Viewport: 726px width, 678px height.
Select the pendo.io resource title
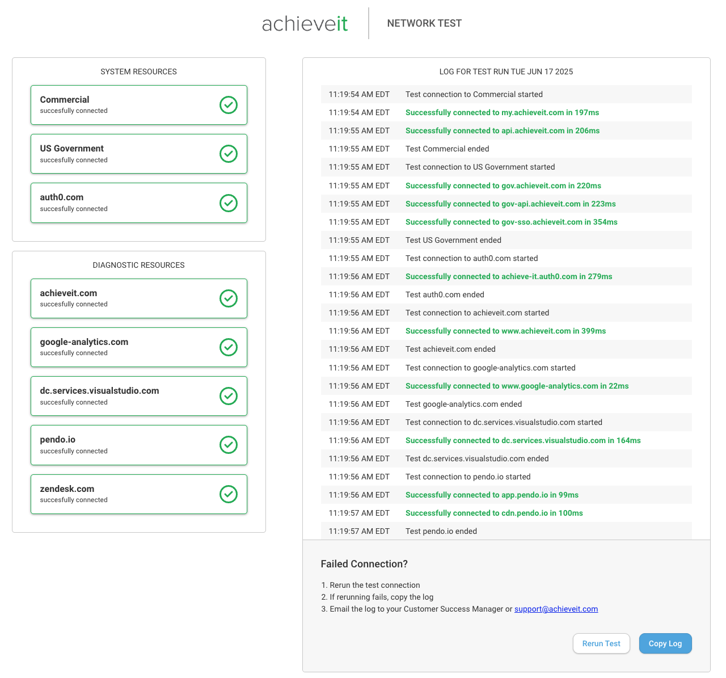click(58, 439)
